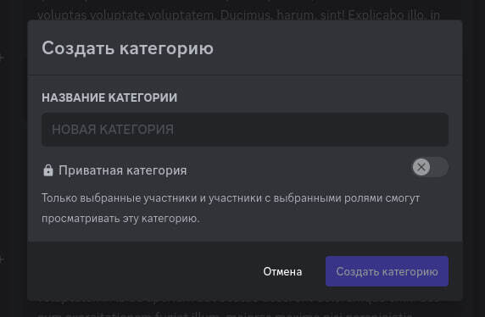Click the Отмена button
This screenshot has width=485, height=317.
[282, 271]
